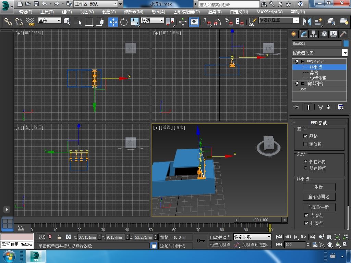Expand the 编辑网格 modifier tree node
Screen dimensions: 351x263
pyautogui.click(x=303, y=84)
